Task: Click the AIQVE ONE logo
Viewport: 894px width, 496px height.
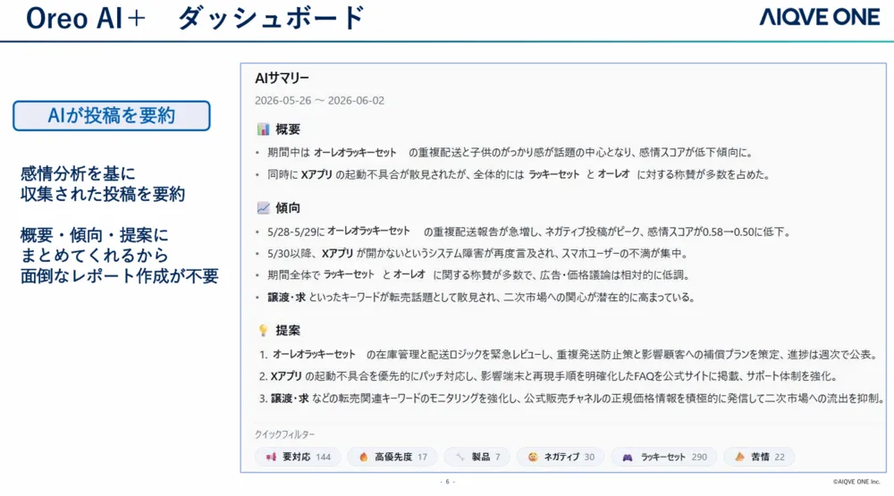Action: pos(819,17)
